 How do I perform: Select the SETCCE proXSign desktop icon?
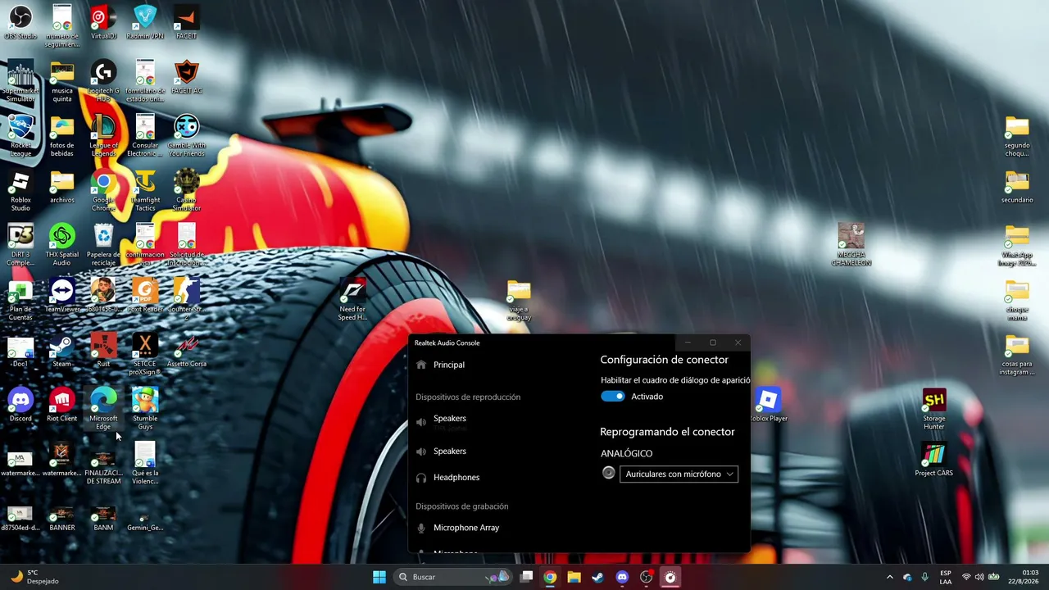(x=145, y=355)
